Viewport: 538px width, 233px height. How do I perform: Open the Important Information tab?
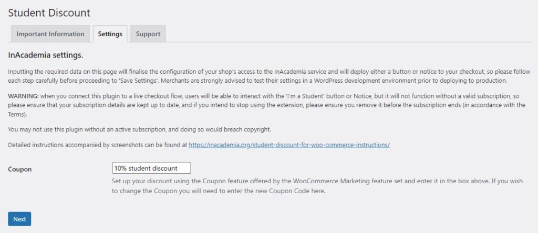50,34
